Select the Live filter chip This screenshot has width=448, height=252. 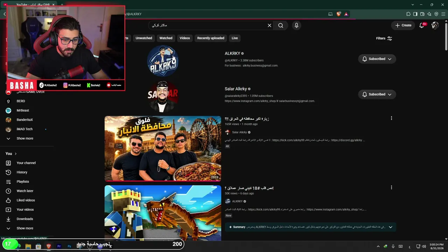(x=234, y=38)
